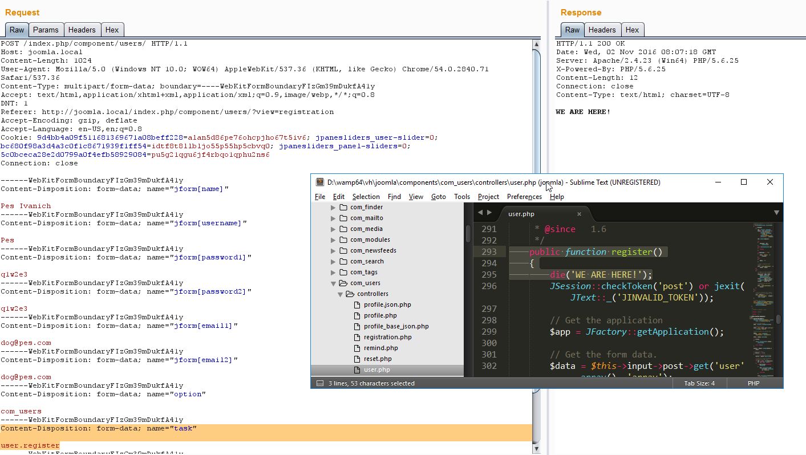The image size is (806, 455).
Task: Click the Sublime Text title bar app icon
Action: click(x=319, y=182)
